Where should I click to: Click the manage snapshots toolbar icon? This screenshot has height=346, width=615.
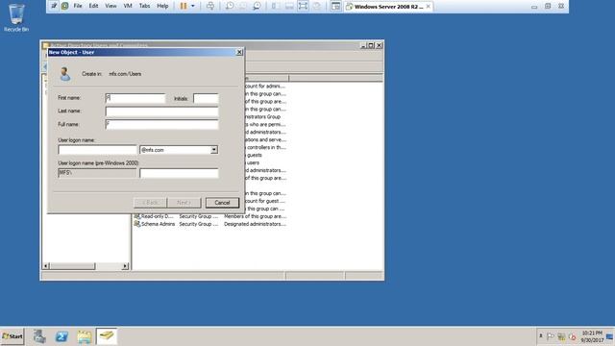pyautogui.click(x=257, y=6)
